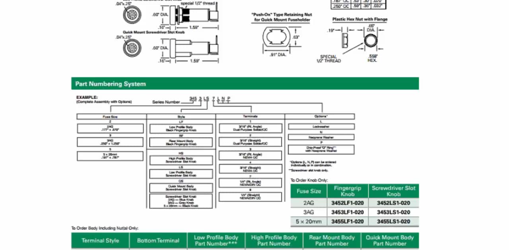The height and width of the screenshot is (250, 509).
Task: Click 'Low Profile Body Black Fingergrip Knob' box
Action: click(x=181, y=129)
